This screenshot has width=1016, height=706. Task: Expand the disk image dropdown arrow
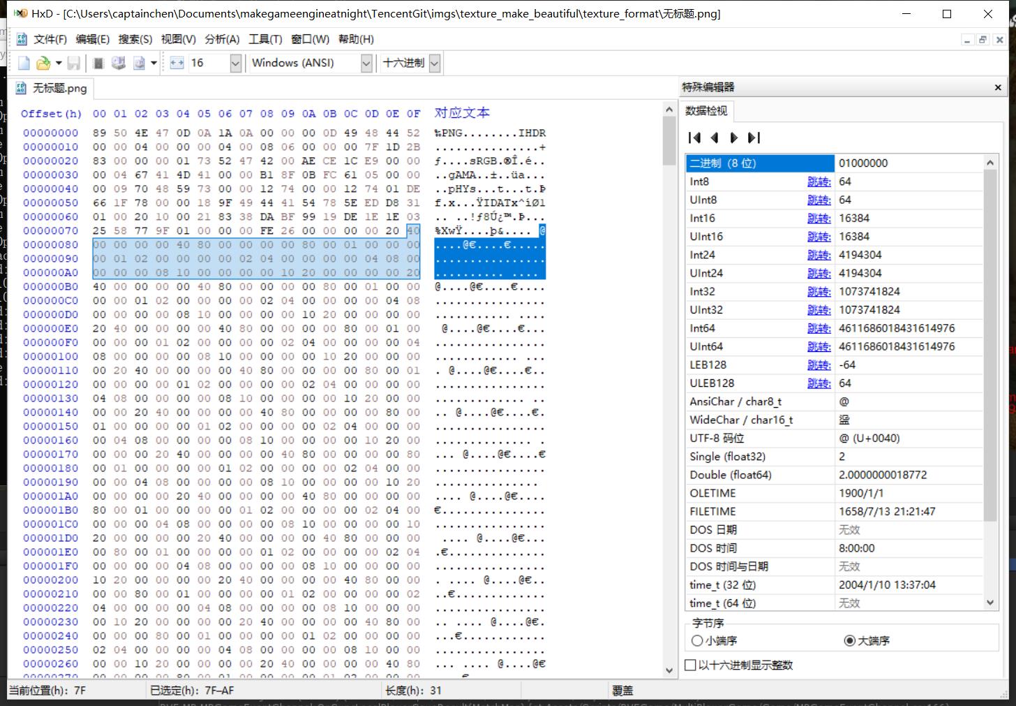[154, 63]
